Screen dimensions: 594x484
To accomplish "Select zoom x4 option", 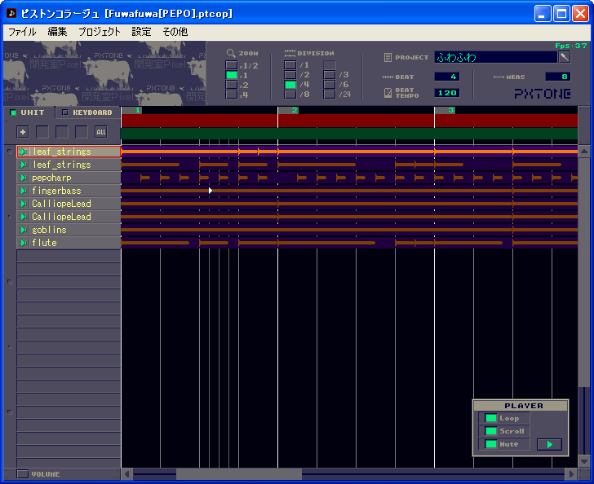I will (x=232, y=95).
